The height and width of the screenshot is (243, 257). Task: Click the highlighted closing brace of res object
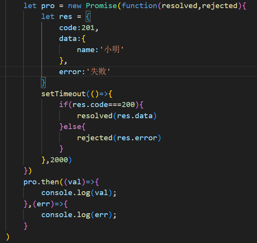[x=43, y=83]
